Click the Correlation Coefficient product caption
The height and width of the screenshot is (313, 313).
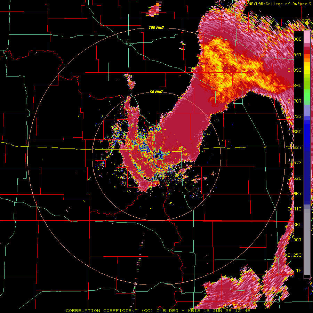tap(158, 311)
